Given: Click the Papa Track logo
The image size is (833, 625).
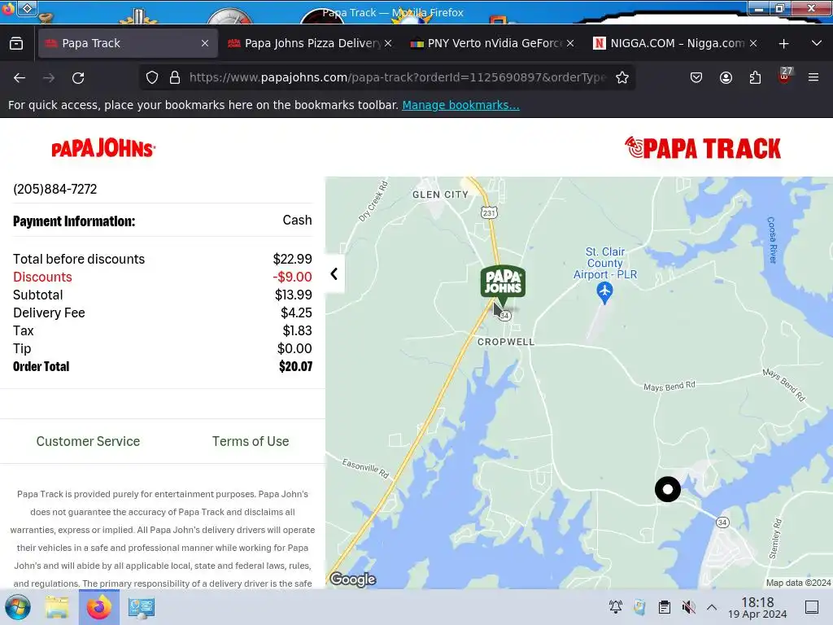Looking at the screenshot, I should click(702, 148).
